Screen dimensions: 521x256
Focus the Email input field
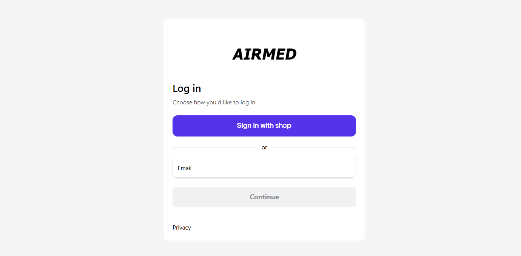264,168
